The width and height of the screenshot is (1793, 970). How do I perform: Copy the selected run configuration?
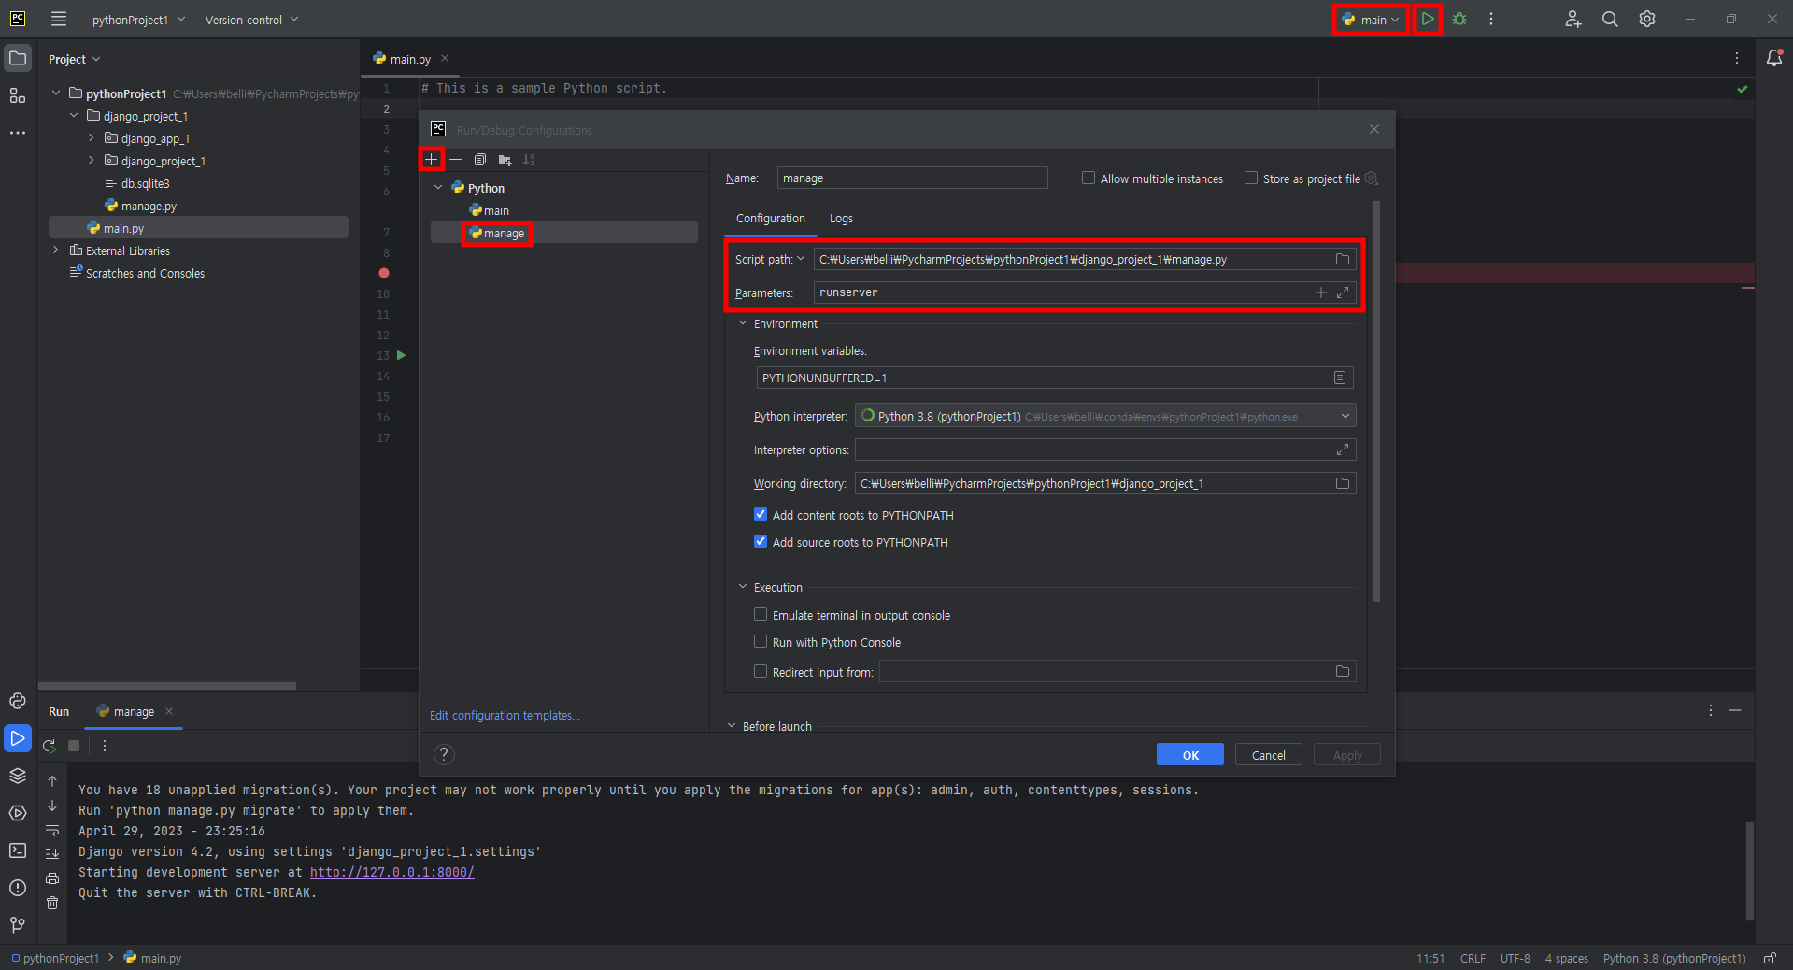tap(480, 160)
